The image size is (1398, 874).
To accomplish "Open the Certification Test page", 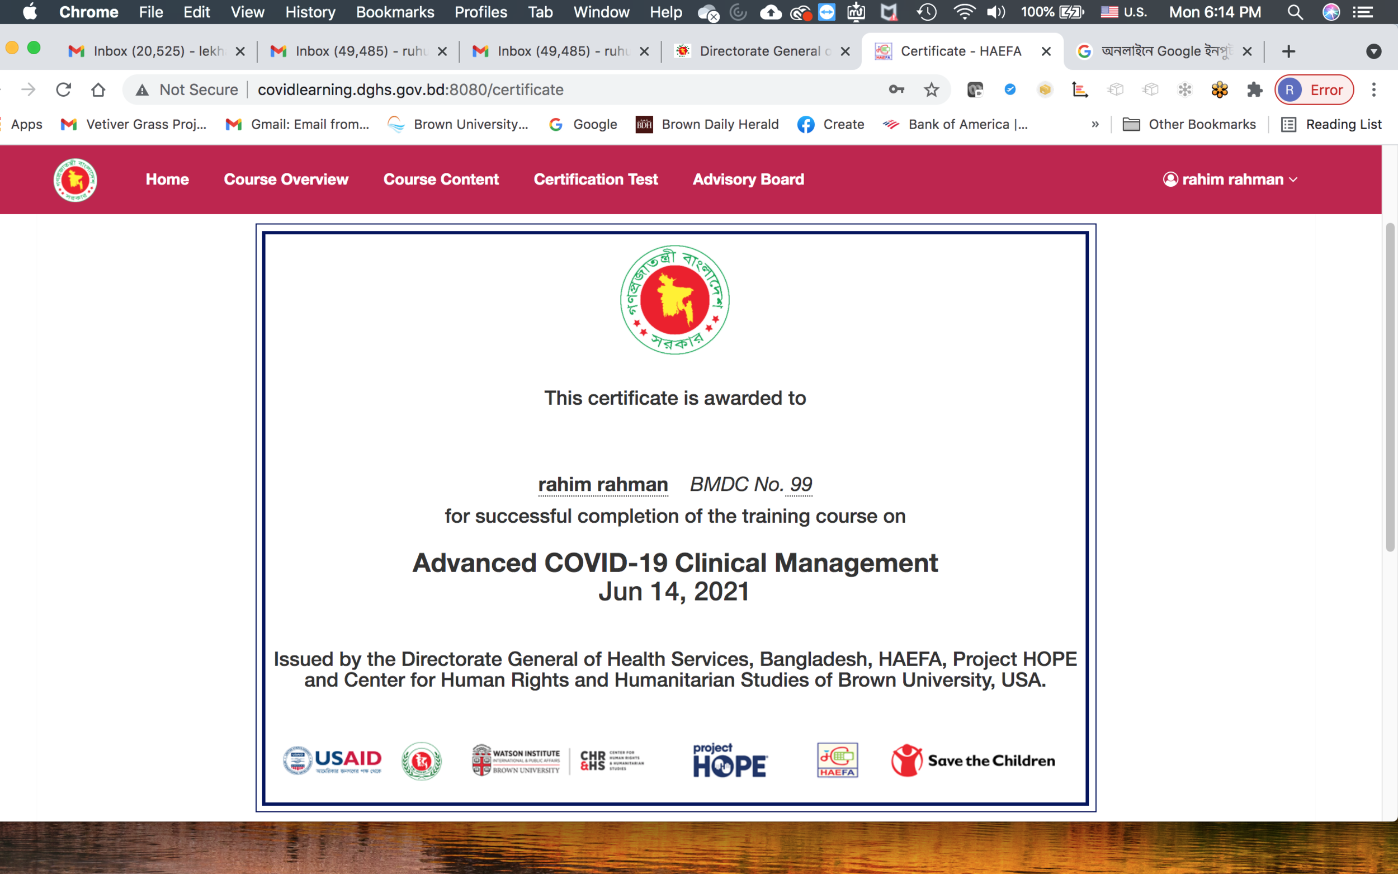I will [595, 179].
